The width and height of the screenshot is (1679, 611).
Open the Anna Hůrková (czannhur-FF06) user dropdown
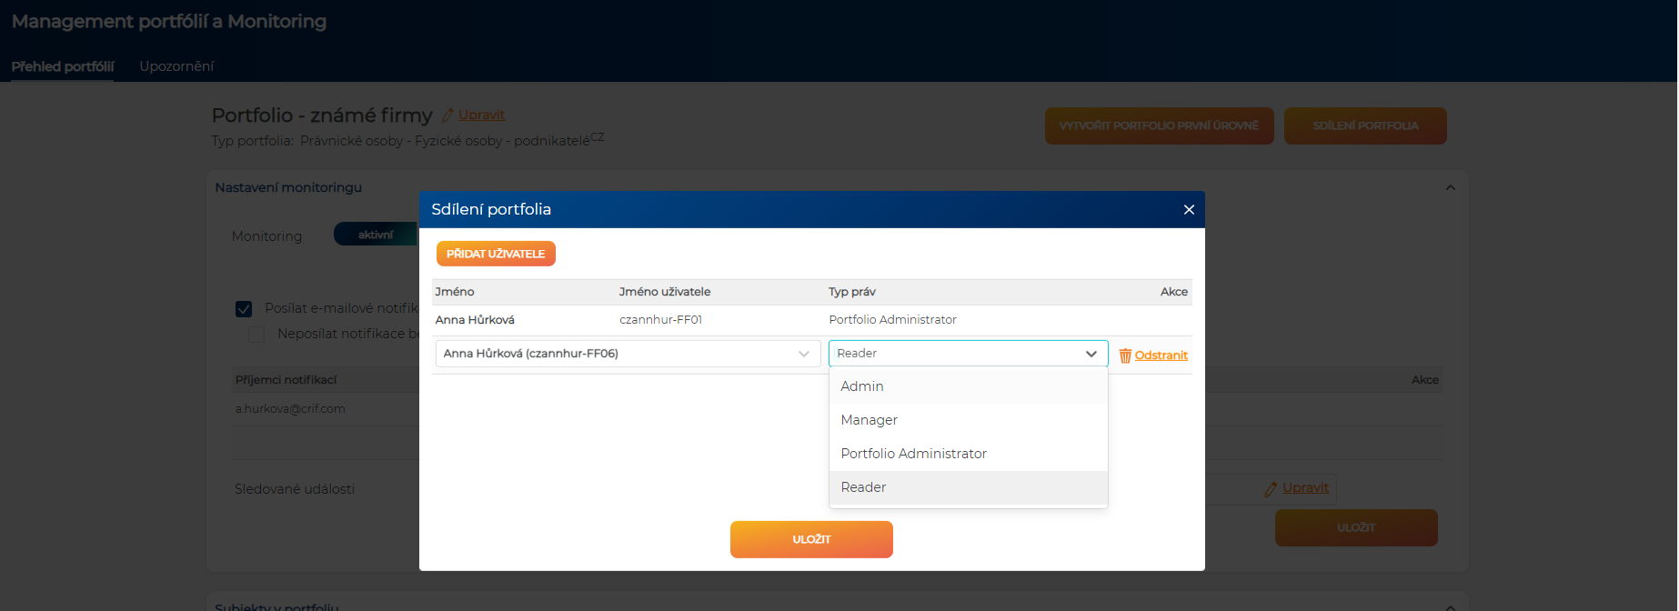click(x=628, y=354)
